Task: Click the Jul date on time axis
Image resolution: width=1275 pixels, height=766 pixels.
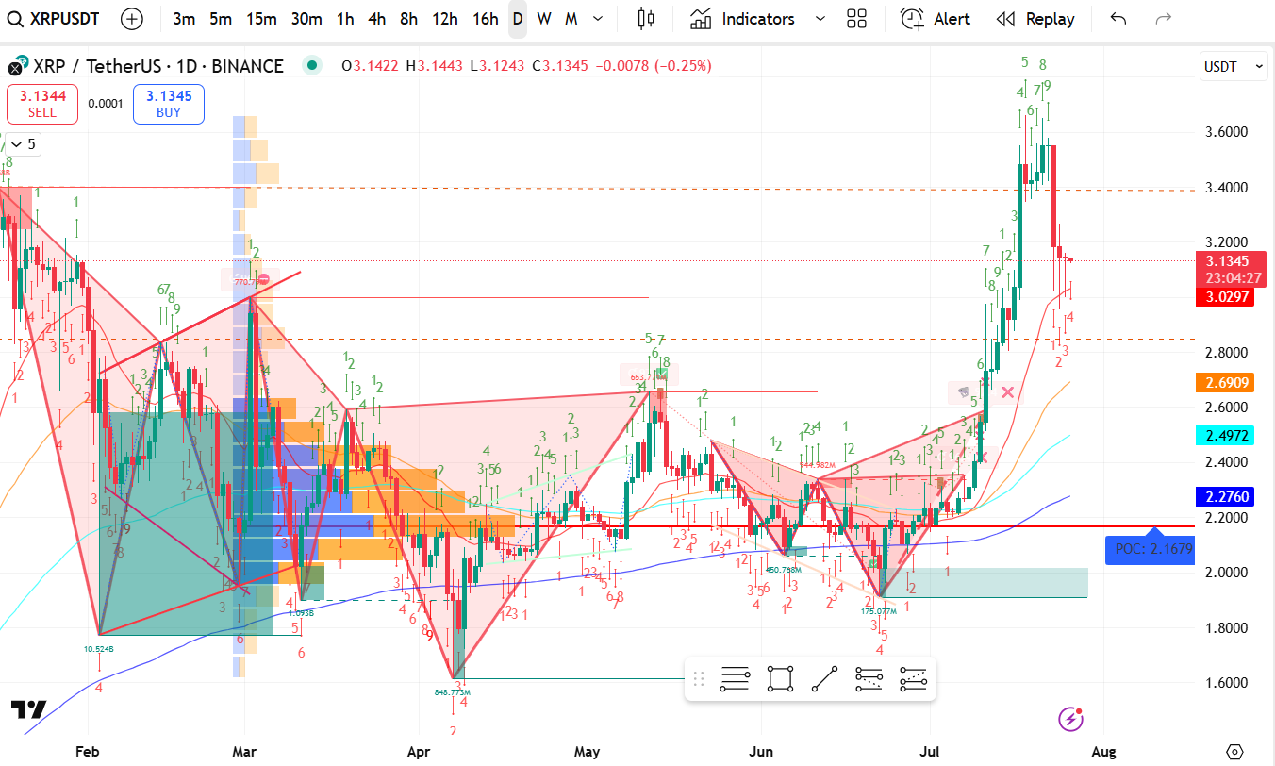Action: coord(931,752)
